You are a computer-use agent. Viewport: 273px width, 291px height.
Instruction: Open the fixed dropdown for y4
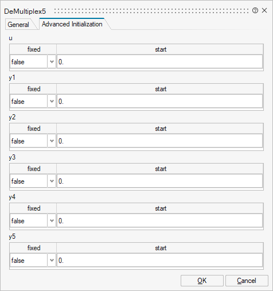pyautogui.click(x=33, y=220)
